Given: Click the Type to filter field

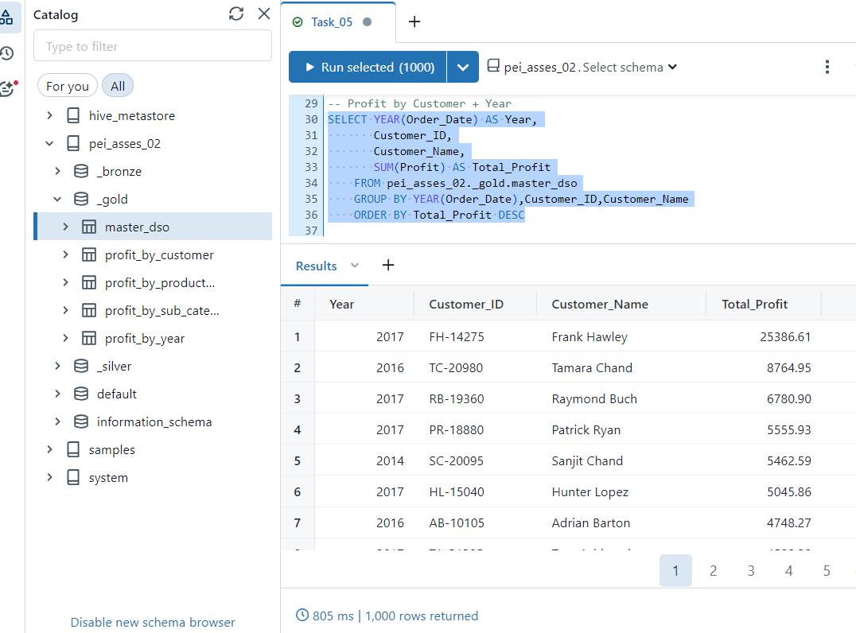Looking at the screenshot, I should (153, 46).
